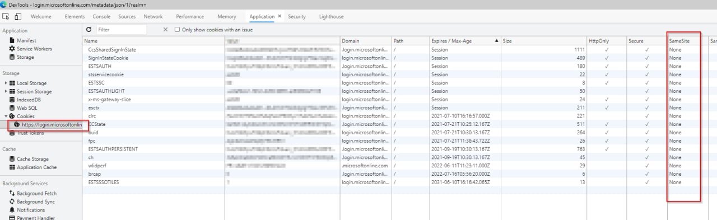Sort cookies by Name column
This screenshot has height=220, width=717.
pyautogui.click(x=153, y=41)
